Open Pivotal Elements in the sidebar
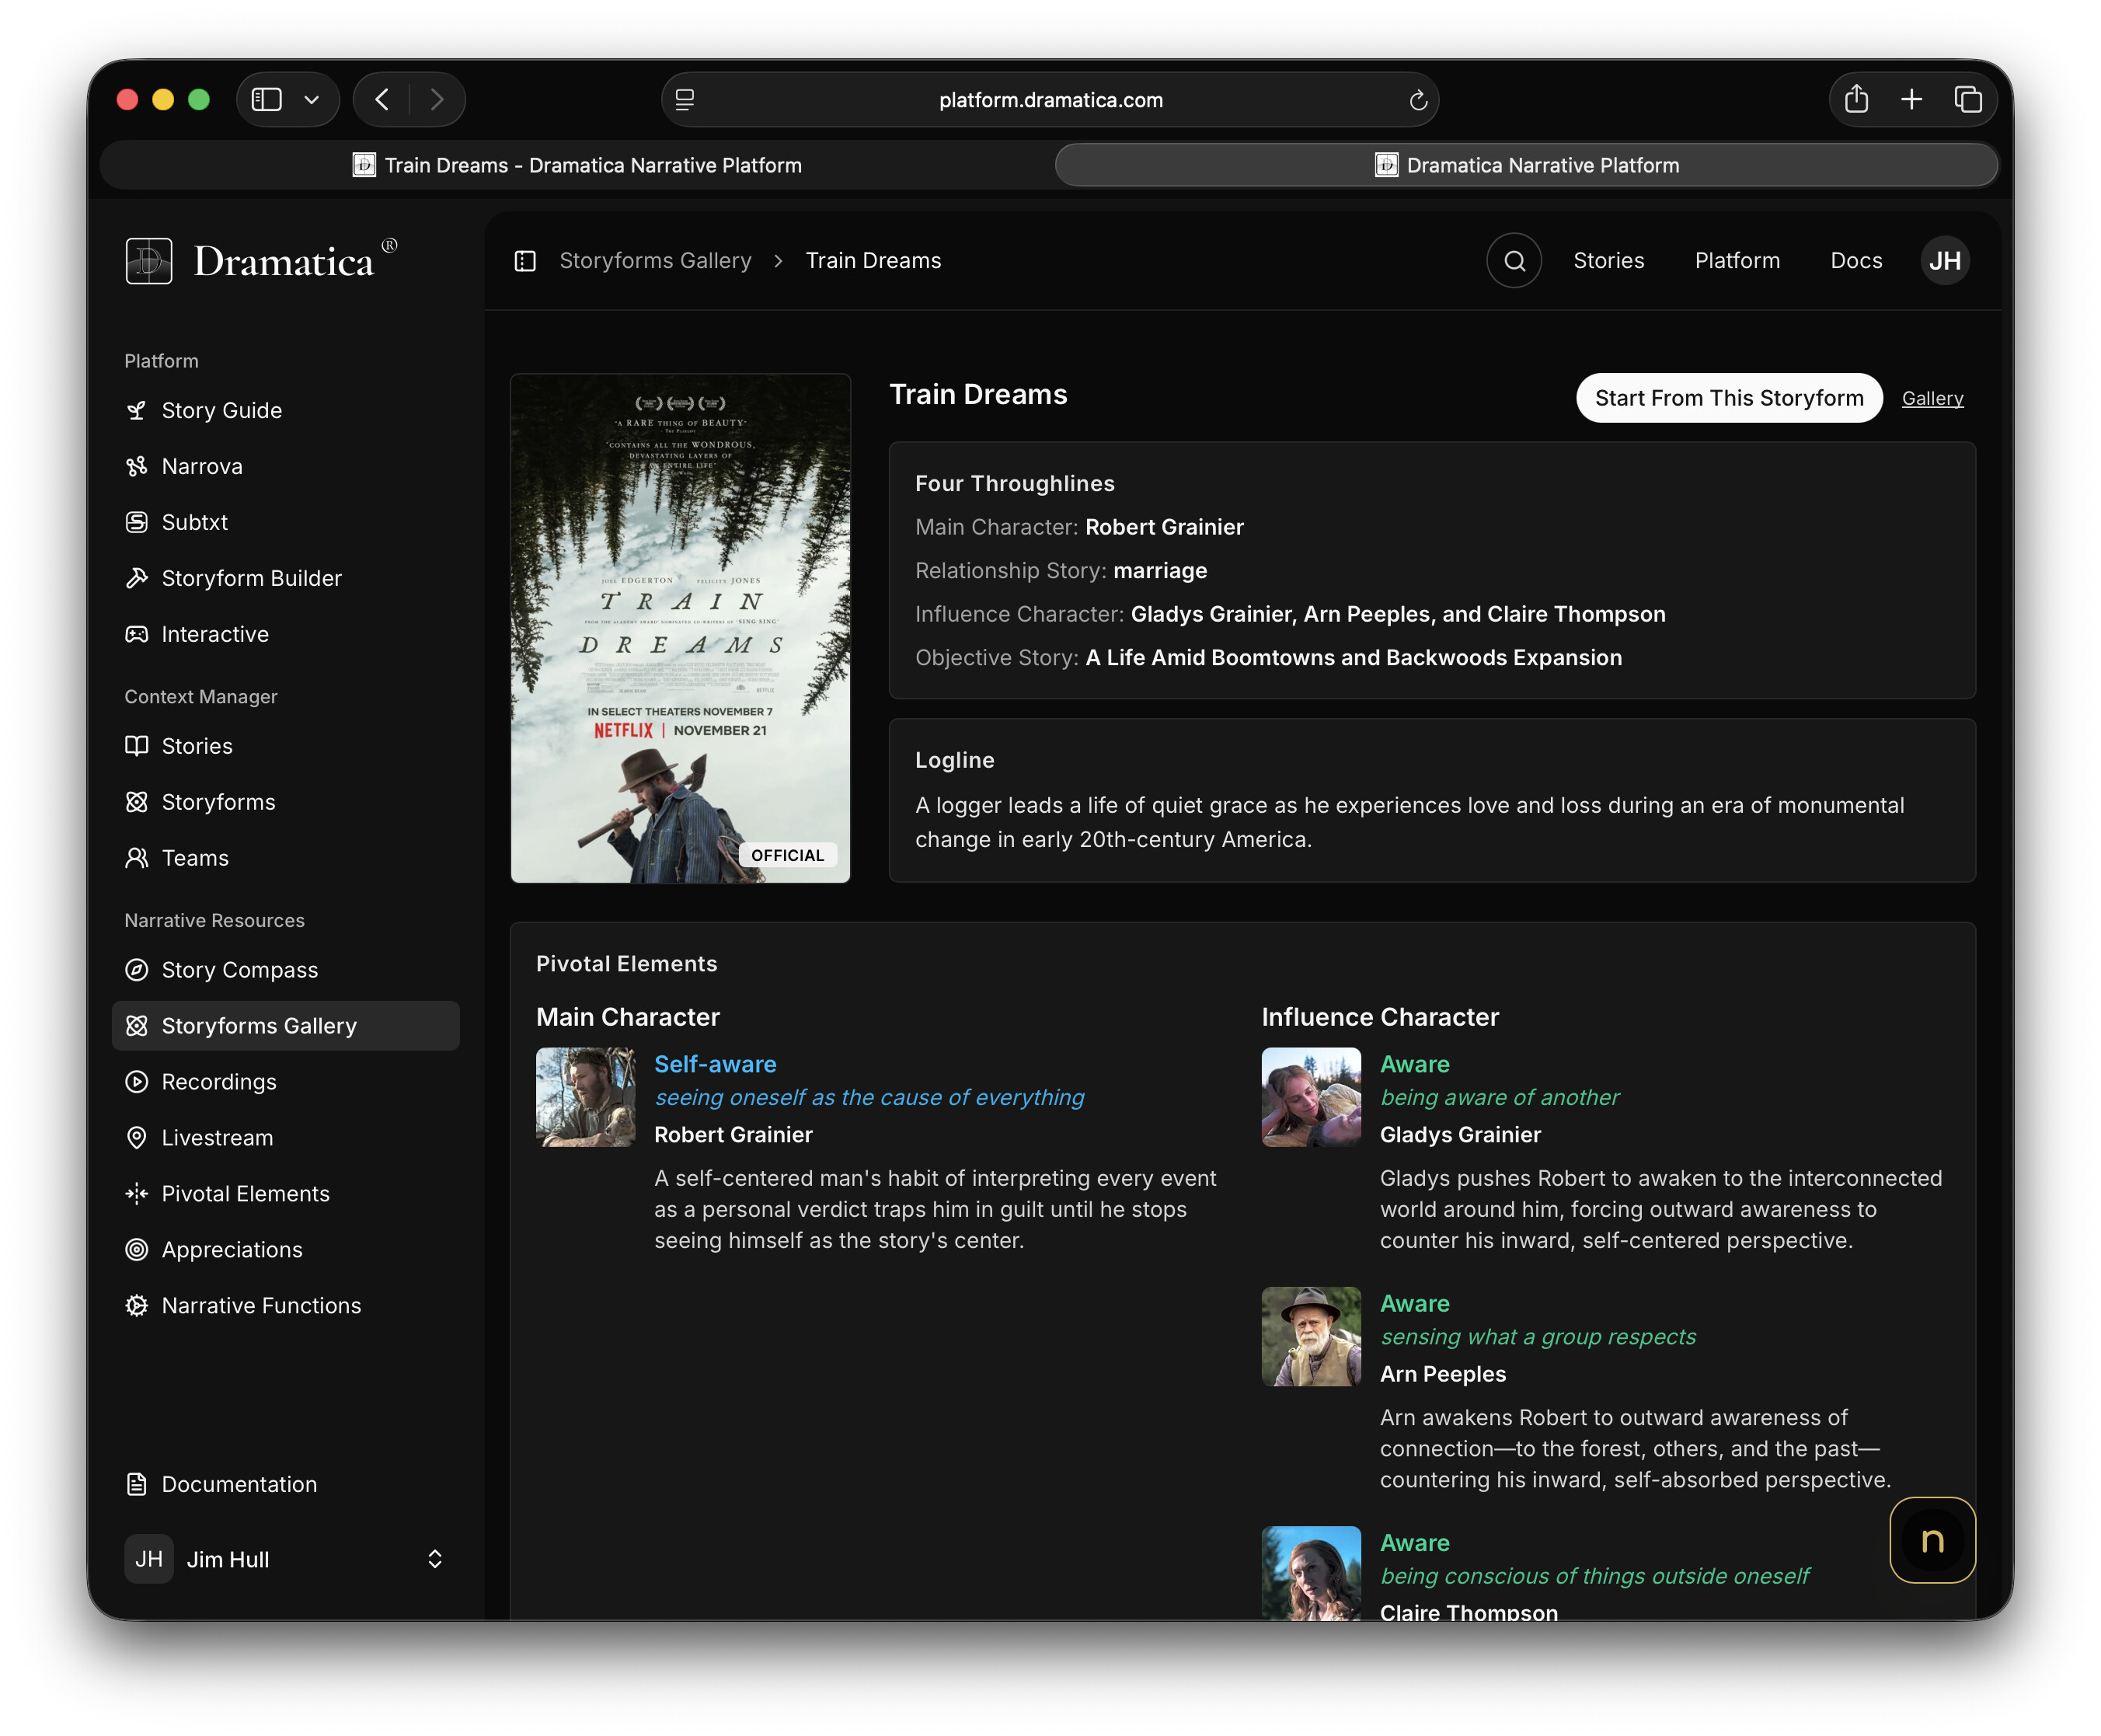The width and height of the screenshot is (2101, 1736). pos(245,1194)
